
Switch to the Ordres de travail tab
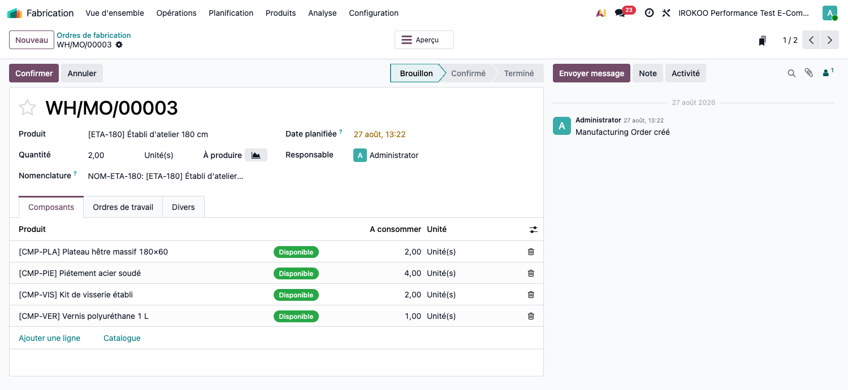tap(123, 207)
